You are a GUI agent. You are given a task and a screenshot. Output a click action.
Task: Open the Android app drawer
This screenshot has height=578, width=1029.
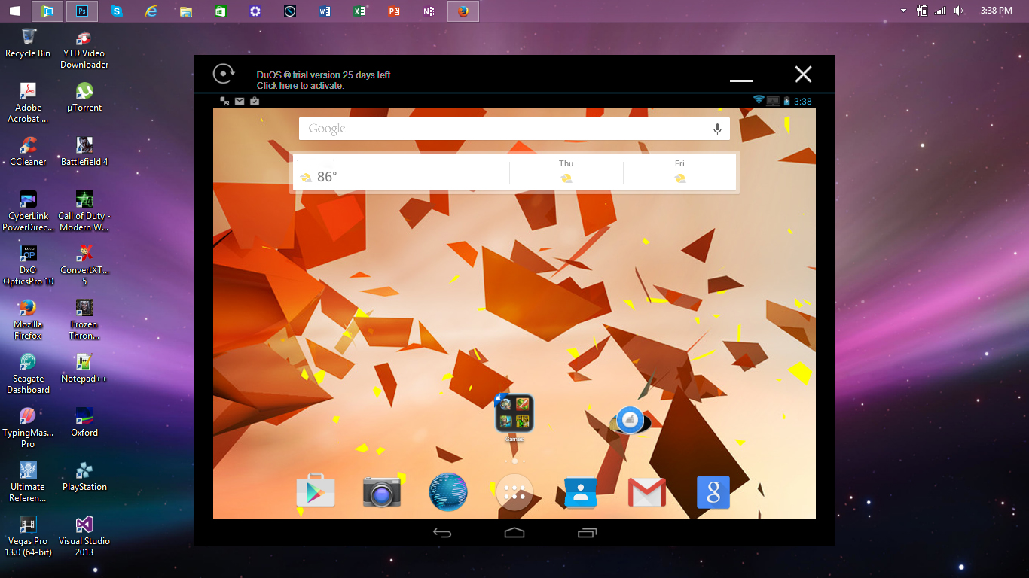[514, 492]
